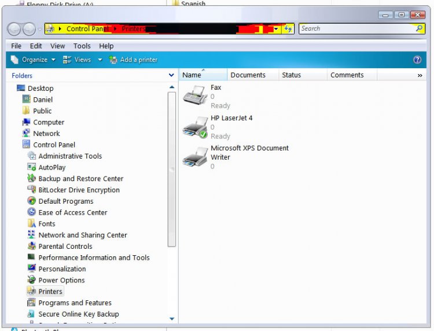The width and height of the screenshot is (434, 331).
Task: Select Microsoft XPS Document Writer printer icon
Action: (195, 157)
